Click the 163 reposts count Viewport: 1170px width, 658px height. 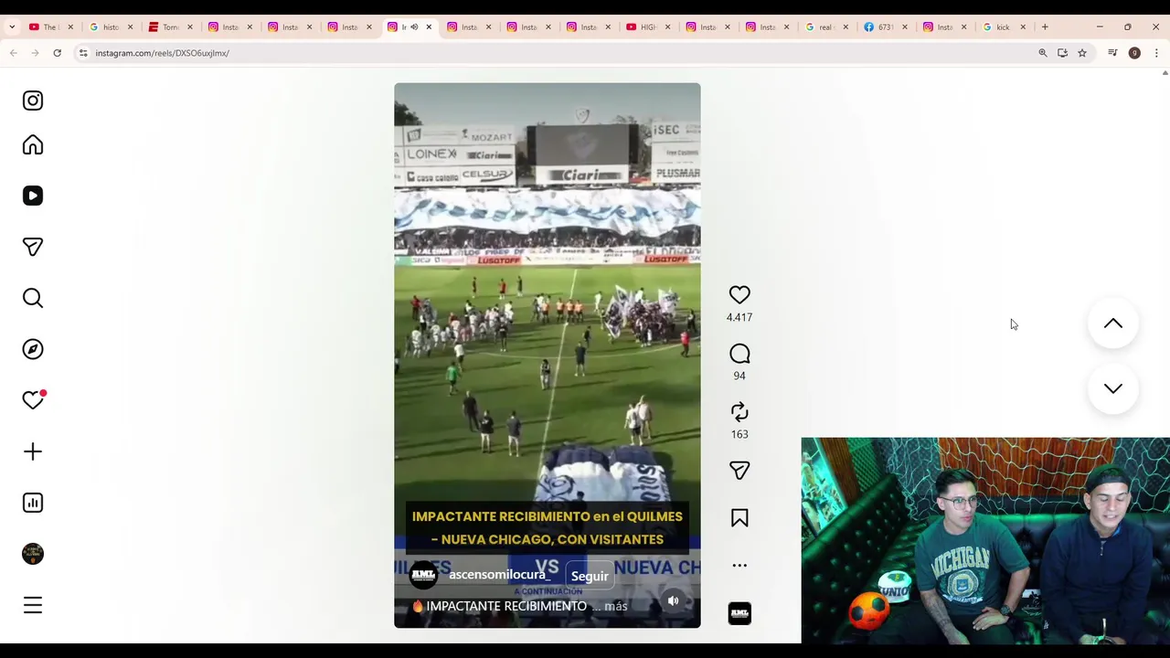(739, 434)
